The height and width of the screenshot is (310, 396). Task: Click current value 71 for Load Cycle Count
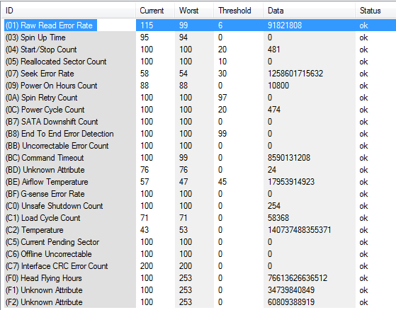pyautogui.click(x=145, y=218)
